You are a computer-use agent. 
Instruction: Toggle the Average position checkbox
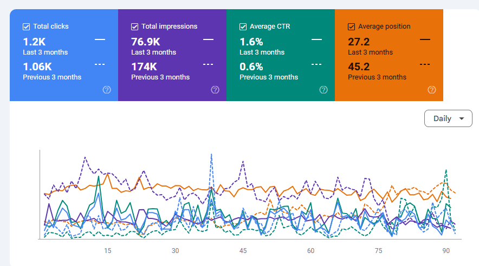coord(352,26)
